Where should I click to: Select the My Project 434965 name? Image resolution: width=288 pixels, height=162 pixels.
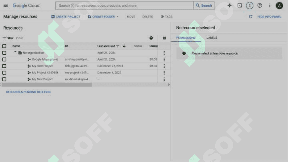45,73
